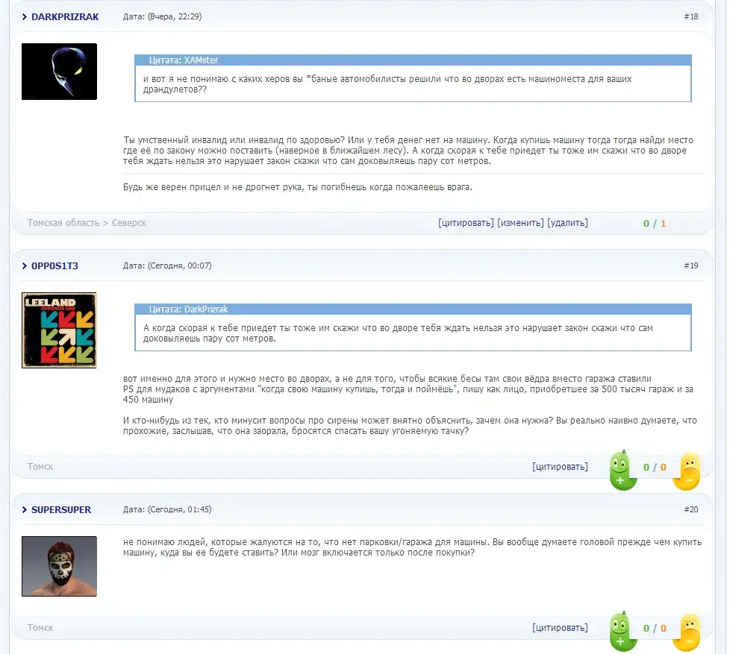Click arrow icon beside DARKPRIZRAK username
The width and height of the screenshot is (730, 654).
pyautogui.click(x=25, y=16)
